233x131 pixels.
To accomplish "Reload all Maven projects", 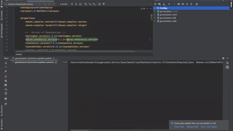I will 155,4.
